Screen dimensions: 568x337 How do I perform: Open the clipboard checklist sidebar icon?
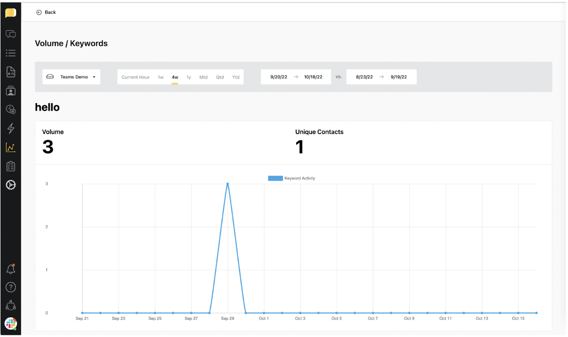(10, 166)
